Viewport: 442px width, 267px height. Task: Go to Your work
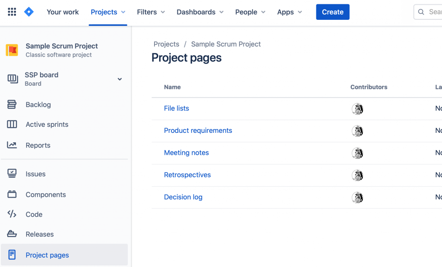click(x=63, y=12)
